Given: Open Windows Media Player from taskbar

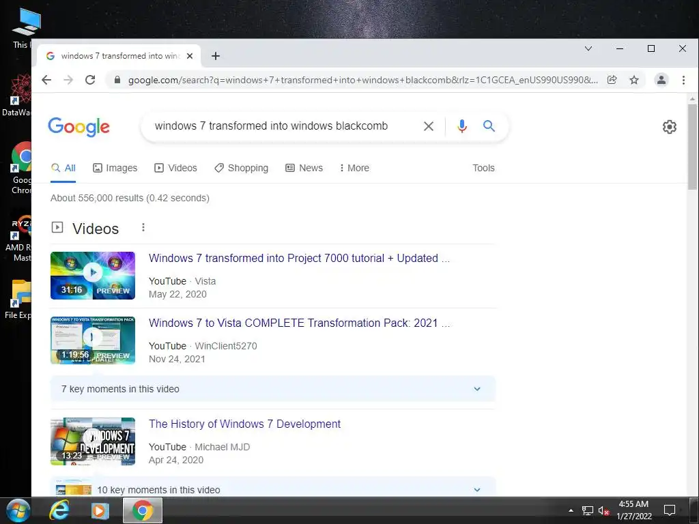Looking at the screenshot, I should (x=100, y=510).
